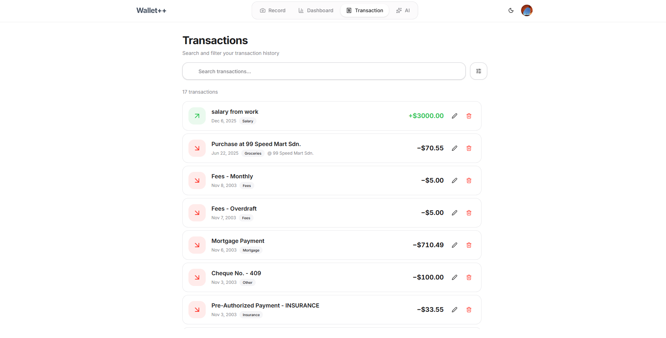Delete the Fees - Monthly transaction
The height and width of the screenshot is (338, 666).
coord(469,180)
